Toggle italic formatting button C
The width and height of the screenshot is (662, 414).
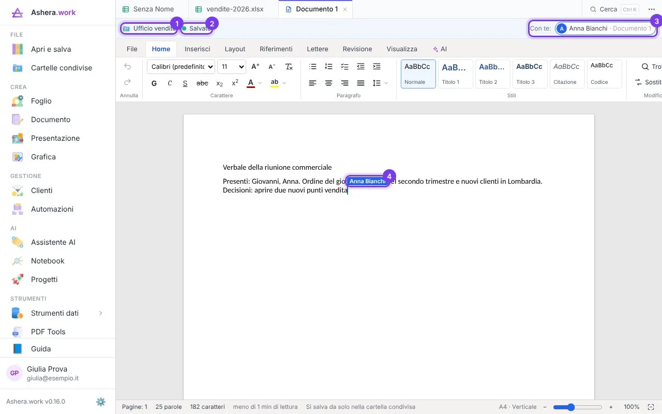[x=170, y=83]
